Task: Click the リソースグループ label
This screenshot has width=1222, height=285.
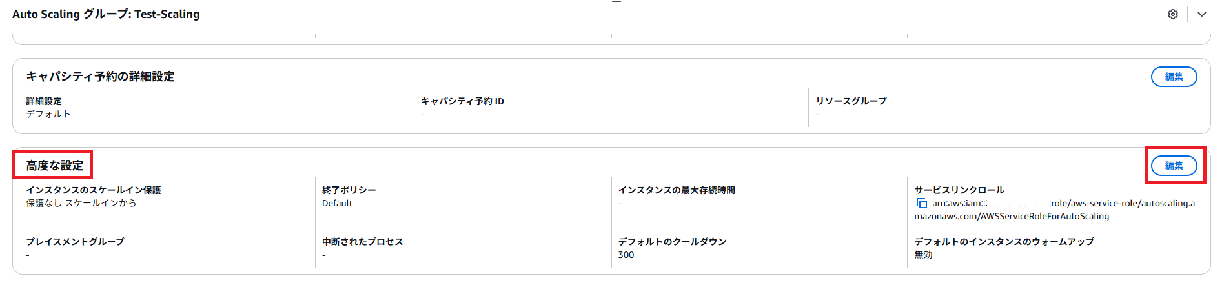Action: (851, 101)
